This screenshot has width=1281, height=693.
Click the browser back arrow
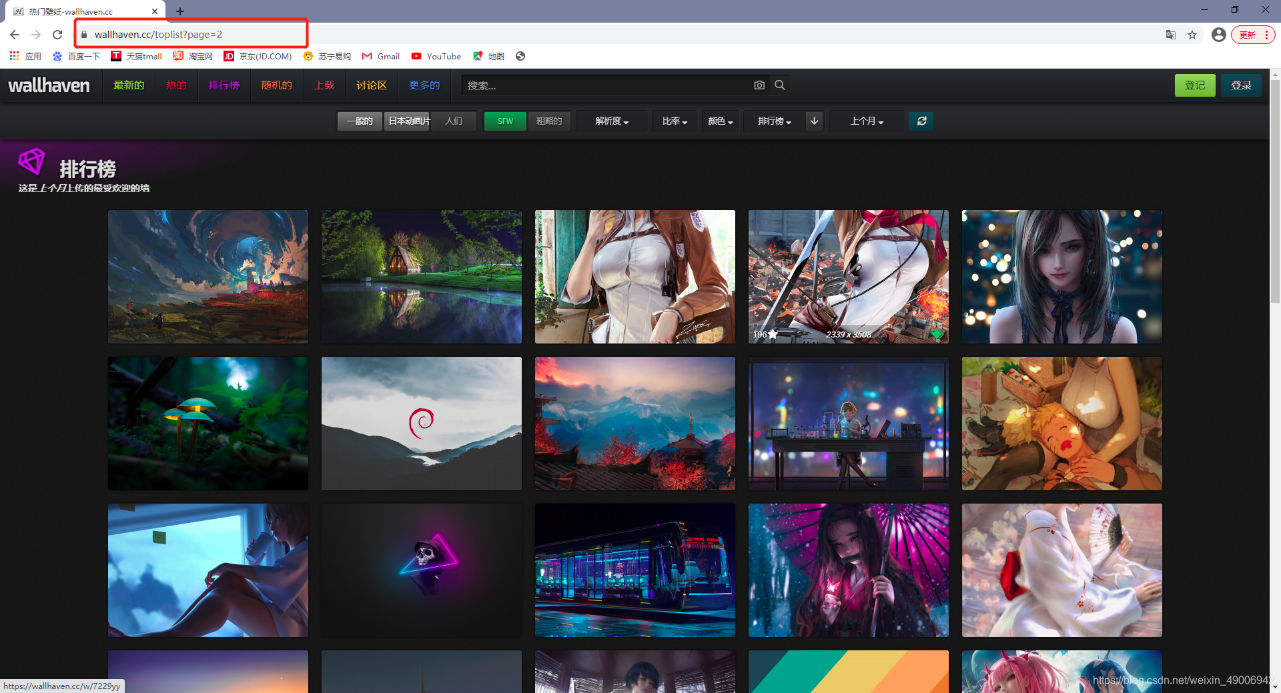15,35
